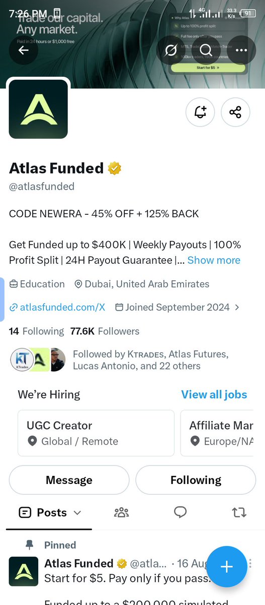Image resolution: width=265 pixels, height=605 pixels.
Task: Open the Posts dropdown filter
Action: (x=49, y=513)
